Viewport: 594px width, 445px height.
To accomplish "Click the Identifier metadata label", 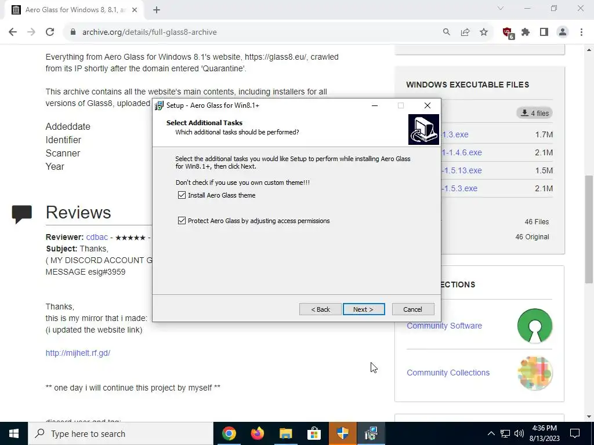I will click(x=63, y=140).
